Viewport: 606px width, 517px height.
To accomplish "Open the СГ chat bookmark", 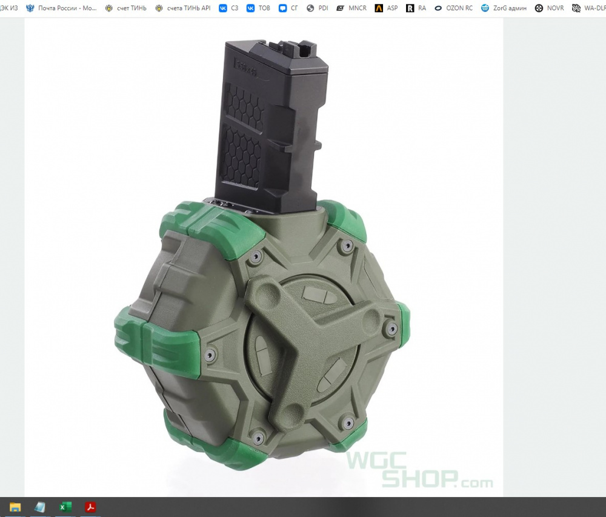I will (x=288, y=8).
